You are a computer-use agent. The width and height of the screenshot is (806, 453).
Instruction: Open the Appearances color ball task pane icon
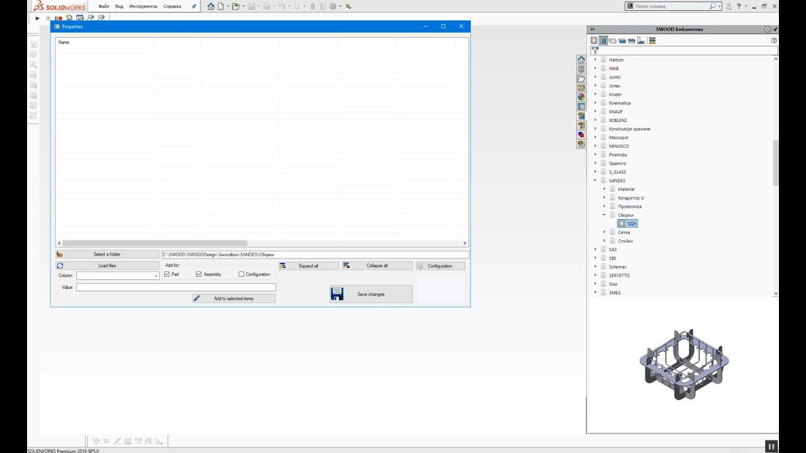[581, 97]
